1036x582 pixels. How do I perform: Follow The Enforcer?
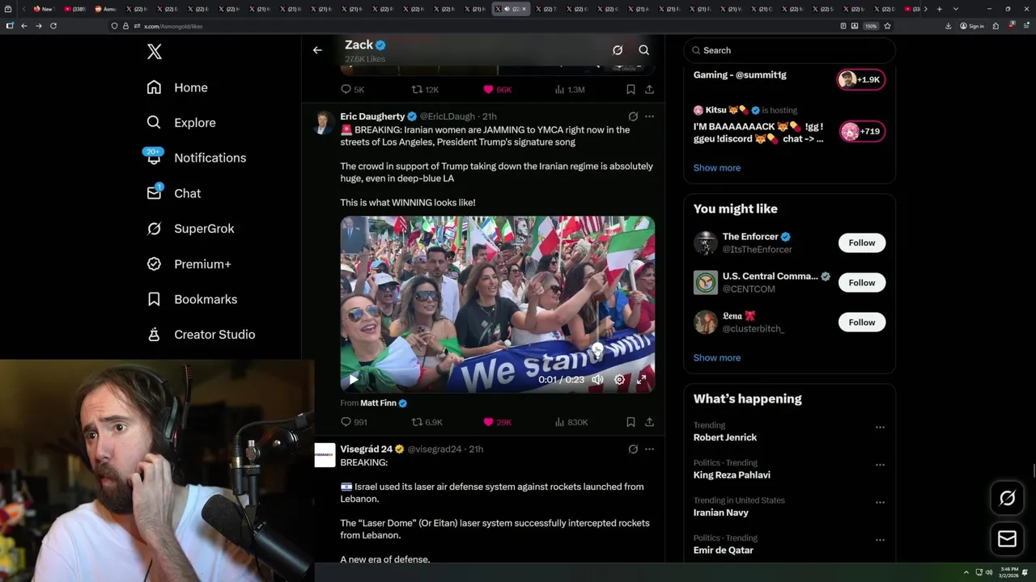[862, 242]
